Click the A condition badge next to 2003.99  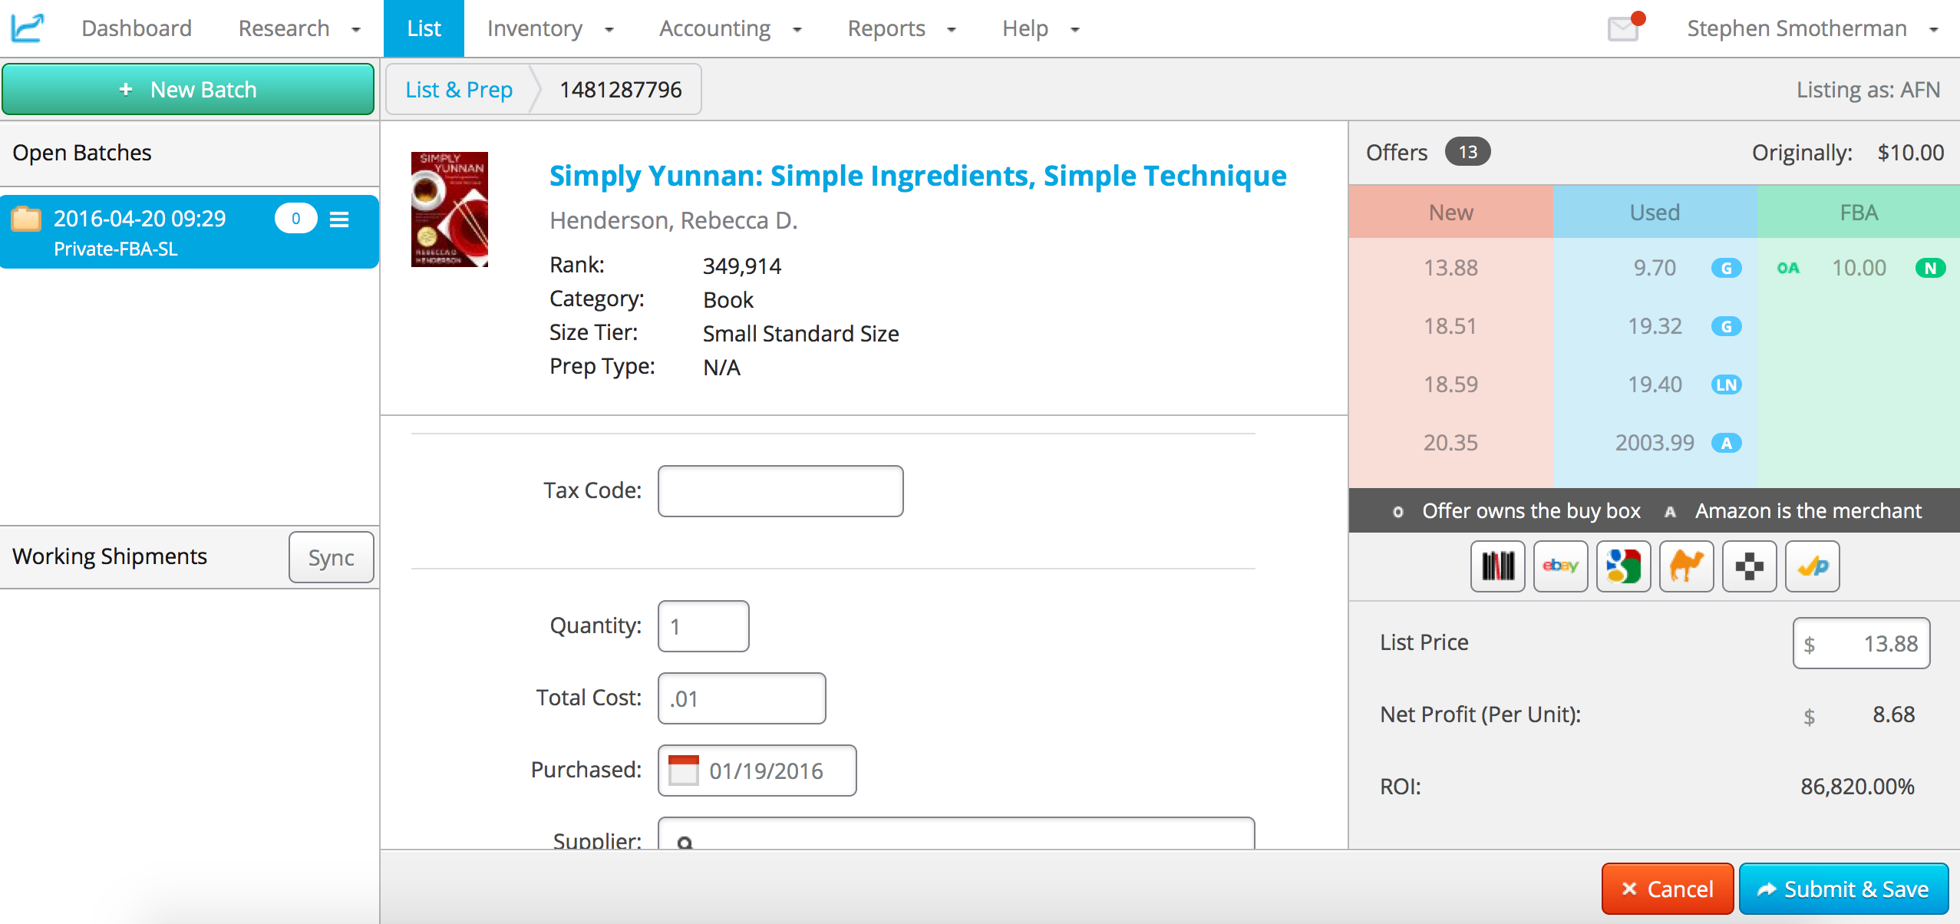1726,443
